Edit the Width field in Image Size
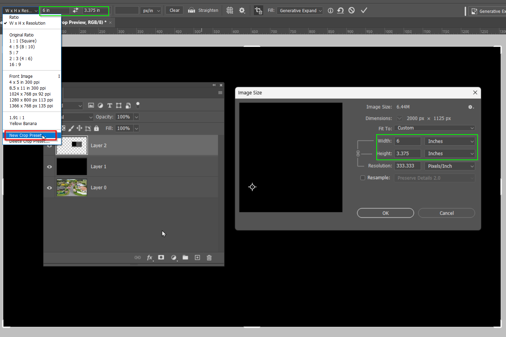 tap(407, 141)
